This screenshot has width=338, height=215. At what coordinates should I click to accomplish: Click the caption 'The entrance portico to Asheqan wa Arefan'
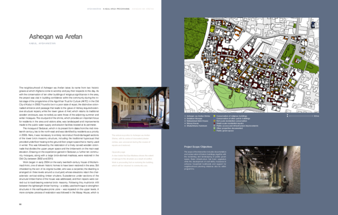pyautogui.click(x=131, y=140)
